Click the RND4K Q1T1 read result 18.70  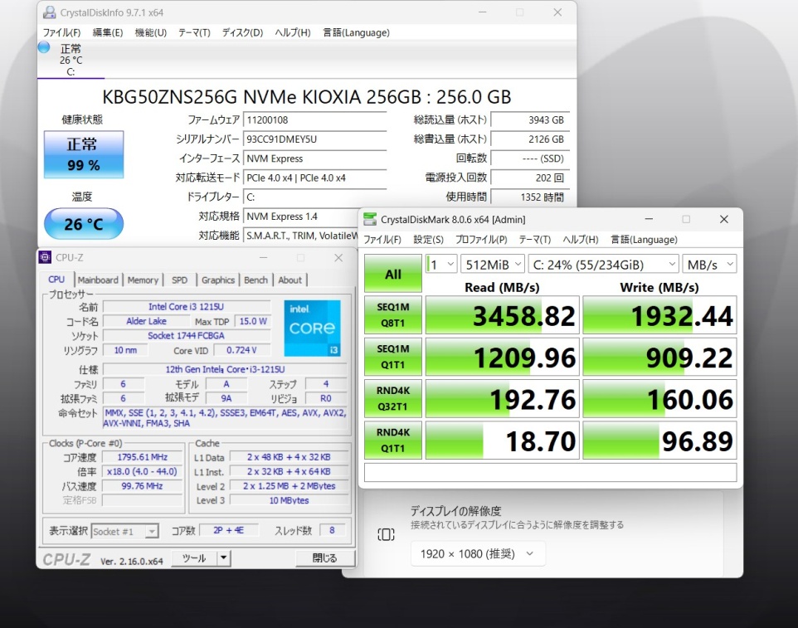click(503, 441)
